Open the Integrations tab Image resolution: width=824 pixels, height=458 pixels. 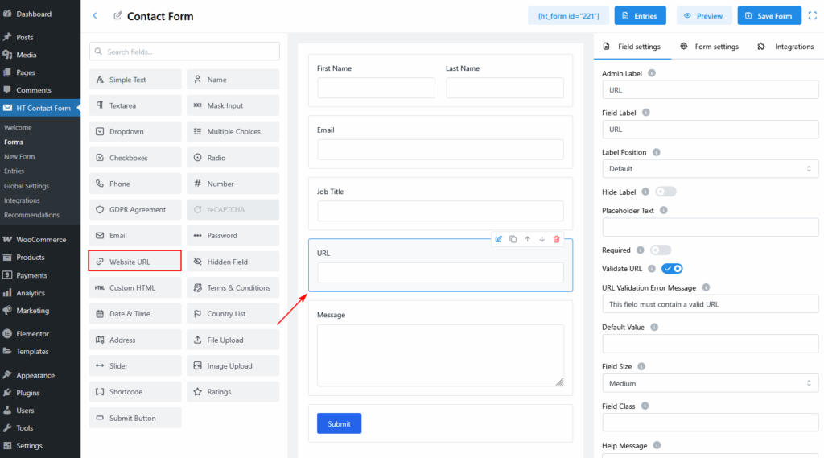[x=785, y=47]
